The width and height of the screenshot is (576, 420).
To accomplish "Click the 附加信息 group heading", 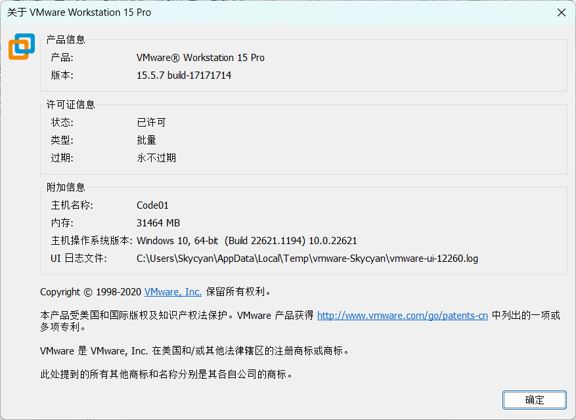I will tap(66, 187).
